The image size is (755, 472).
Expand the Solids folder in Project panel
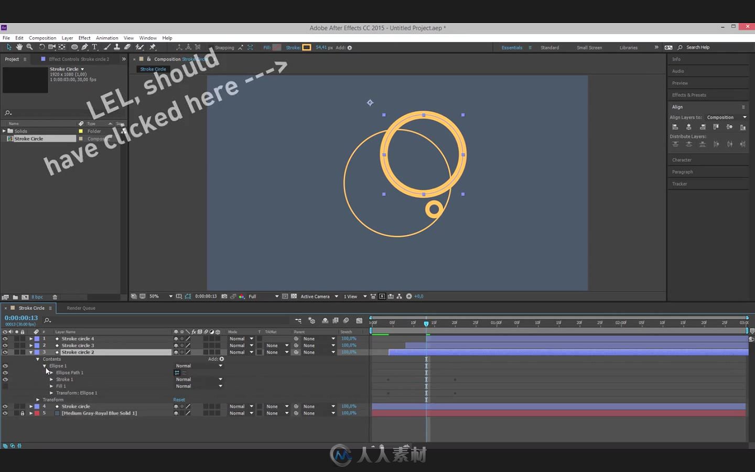pos(4,131)
